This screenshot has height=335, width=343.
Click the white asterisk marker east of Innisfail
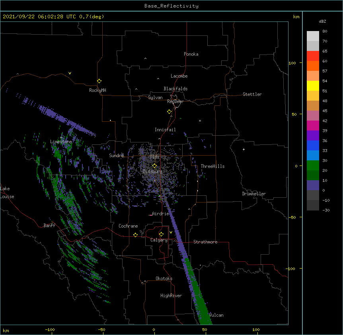[200, 121]
